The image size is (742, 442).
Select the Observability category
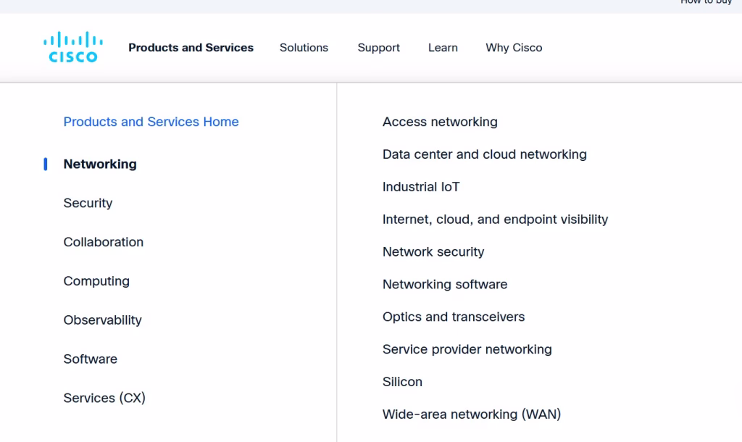click(103, 320)
